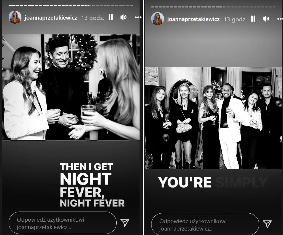Click the right story's profile avatar
This screenshot has width=283, height=235.
coord(157,19)
